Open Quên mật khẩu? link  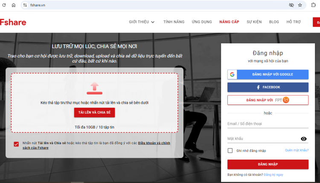(x=297, y=150)
